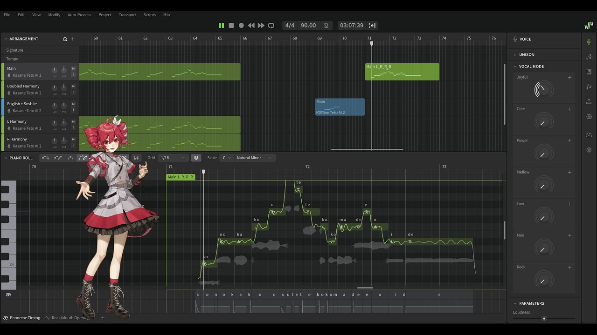Open settings gear in the sidebar
Image resolution: width=597 pixels, height=335 pixels.
589,150
